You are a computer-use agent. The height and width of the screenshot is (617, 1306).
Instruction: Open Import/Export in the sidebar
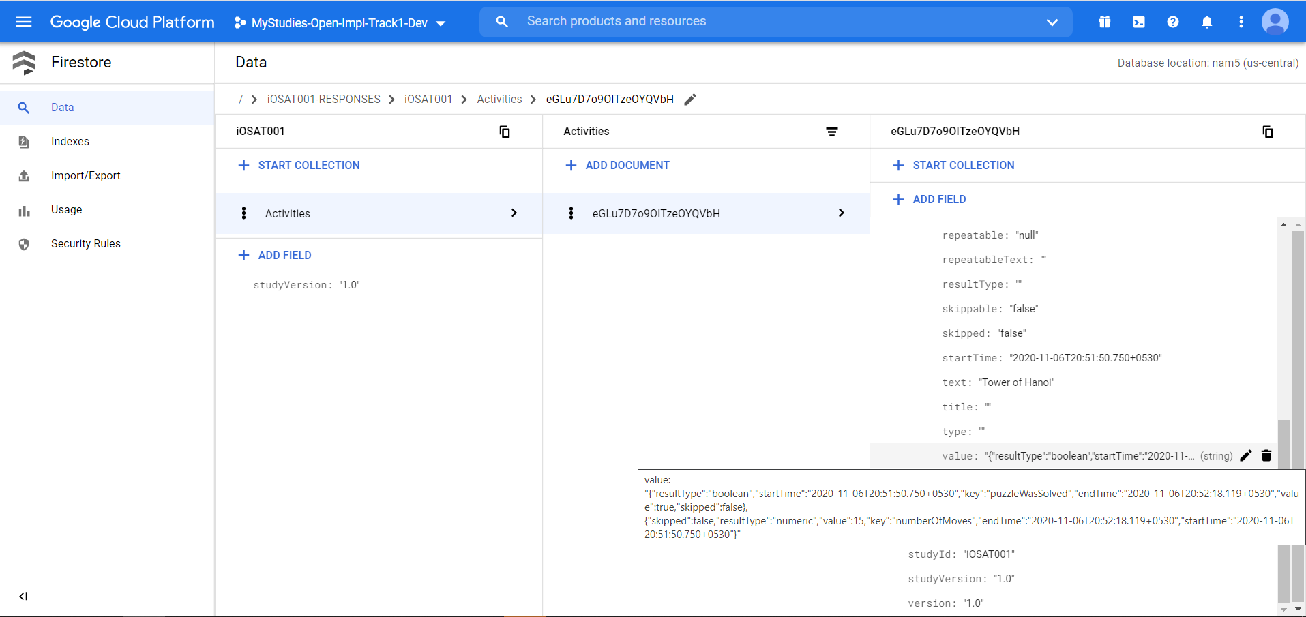(x=107, y=176)
